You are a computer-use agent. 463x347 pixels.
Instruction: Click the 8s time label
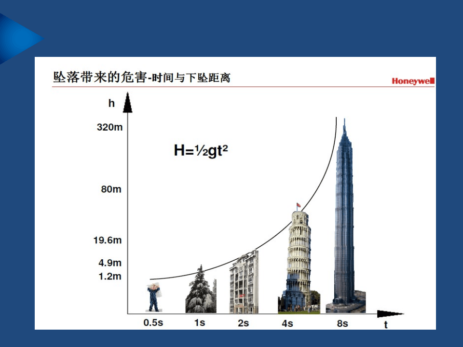pyautogui.click(x=342, y=323)
